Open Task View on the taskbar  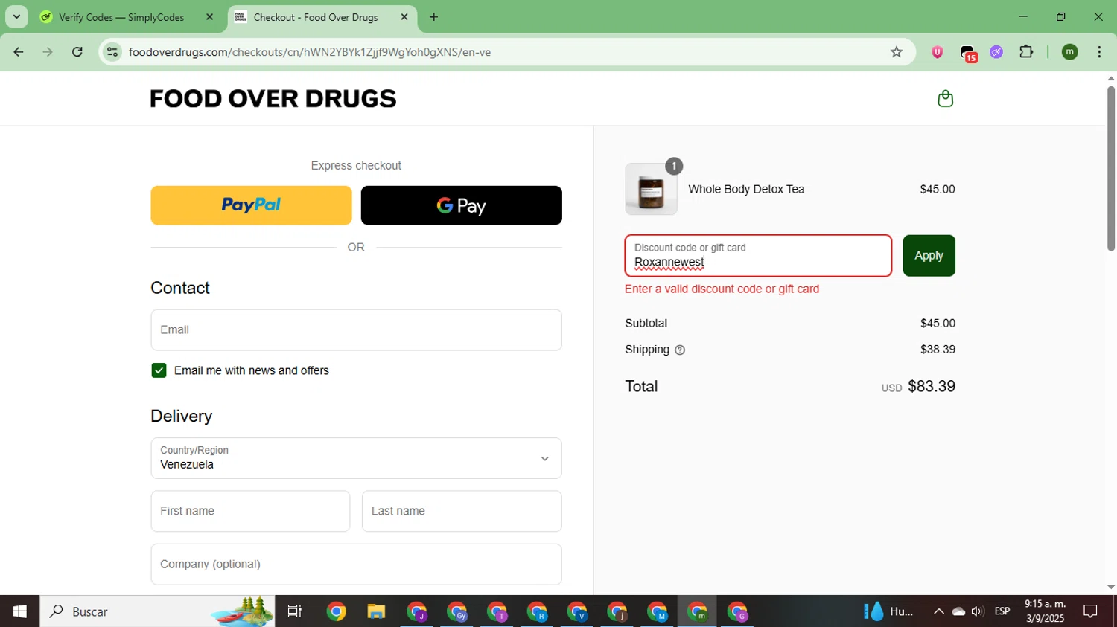pos(295,611)
